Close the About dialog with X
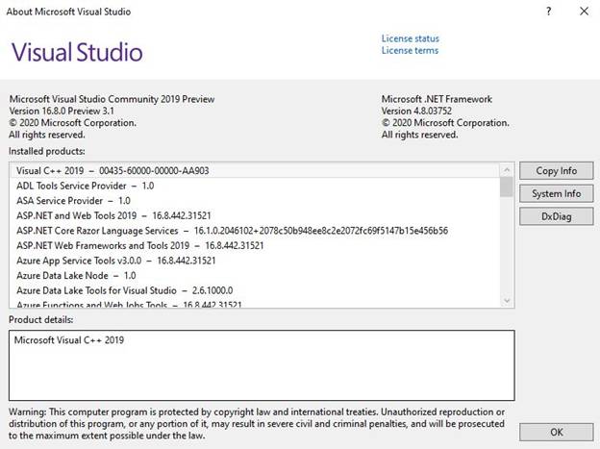600x449 pixels. (584, 12)
